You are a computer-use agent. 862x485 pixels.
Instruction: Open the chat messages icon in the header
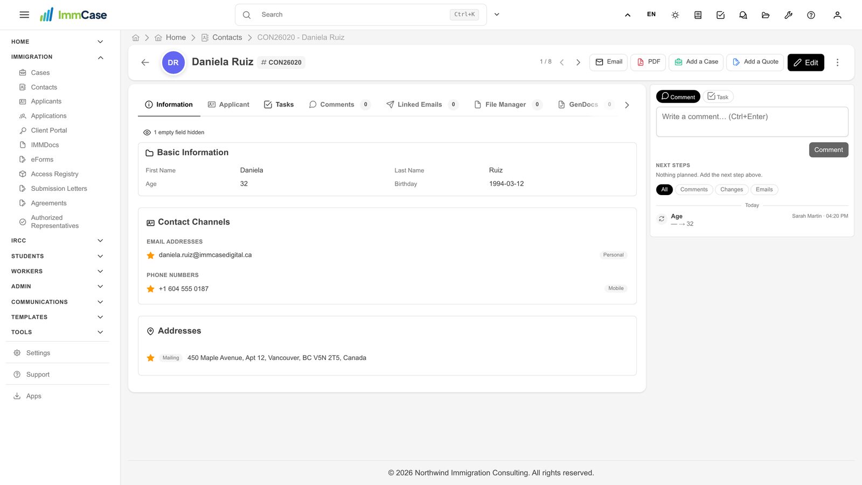743,15
